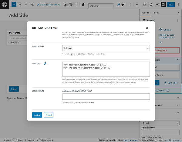Click the form icon beside No title
The height and width of the screenshot is (142, 182).
coord(144,21)
